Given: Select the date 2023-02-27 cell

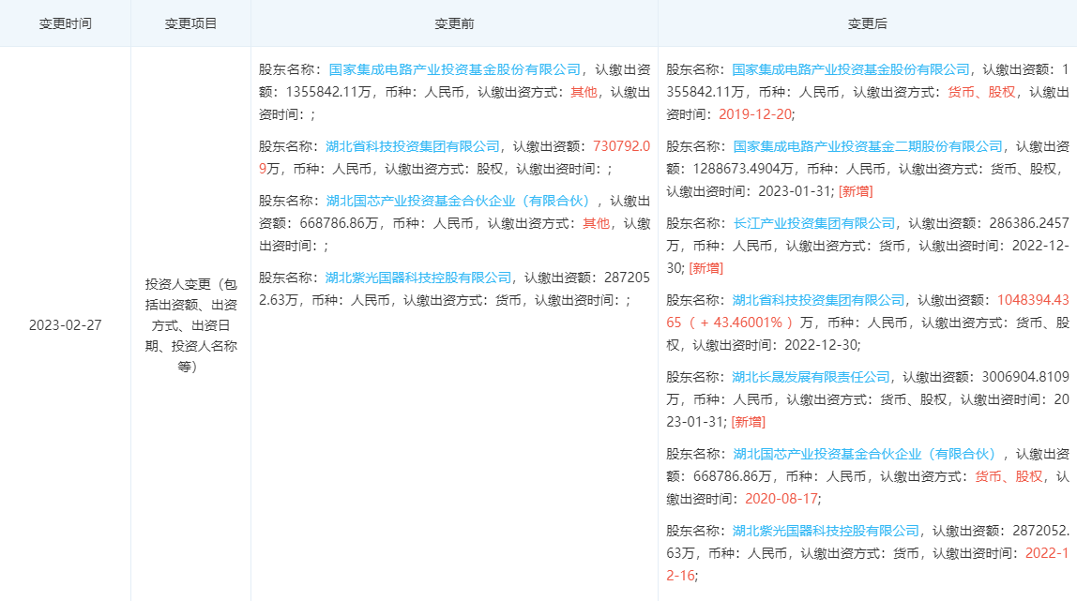Looking at the screenshot, I should click(66, 325).
